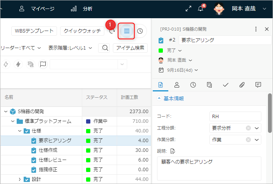Viewport: 273px width, 184px height.
Task: Collapse the 基本情報 section
Action: pos(159,99)
